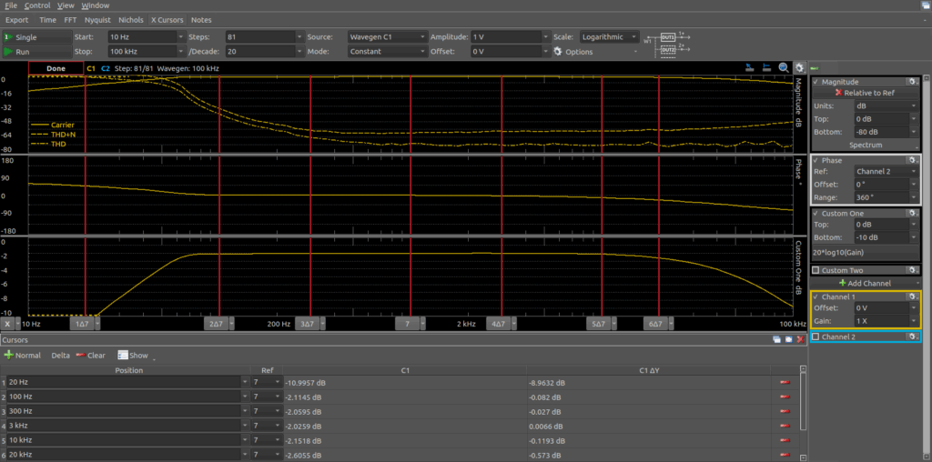Toggle the Relative to Ref button
This screenshot has width=932, height=462.
pos(865,93)
